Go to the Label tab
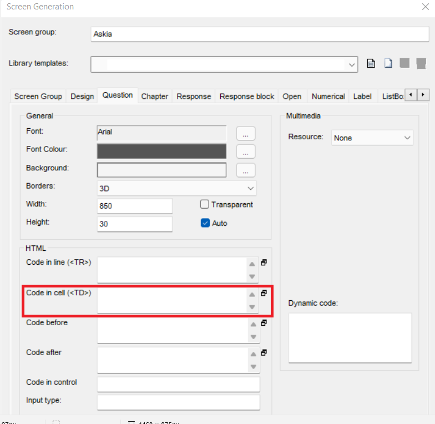 point(362,97)
